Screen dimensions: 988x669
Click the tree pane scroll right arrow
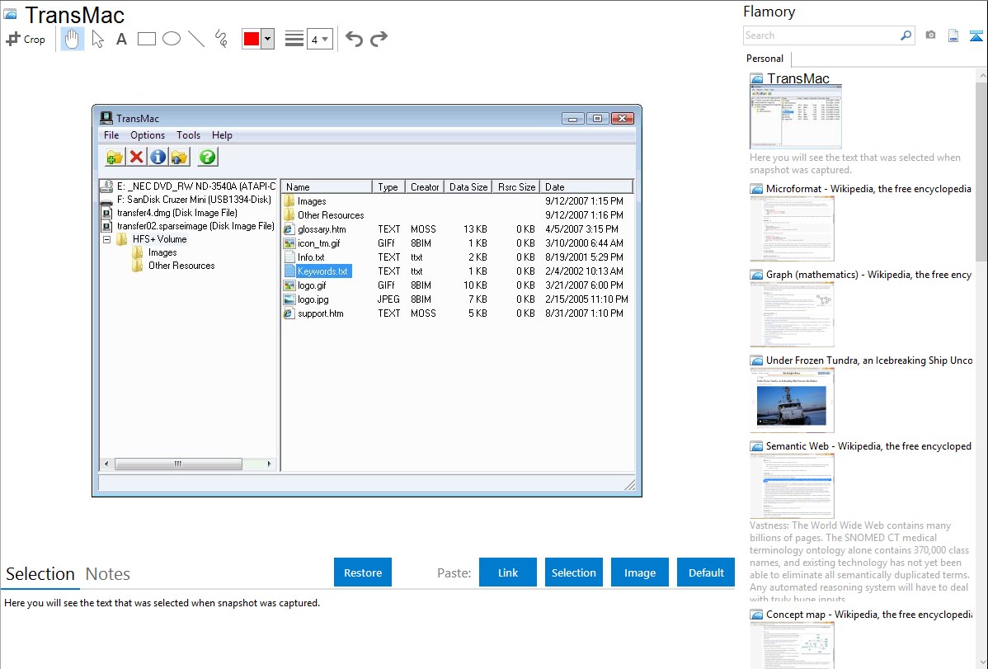(269, 464)
